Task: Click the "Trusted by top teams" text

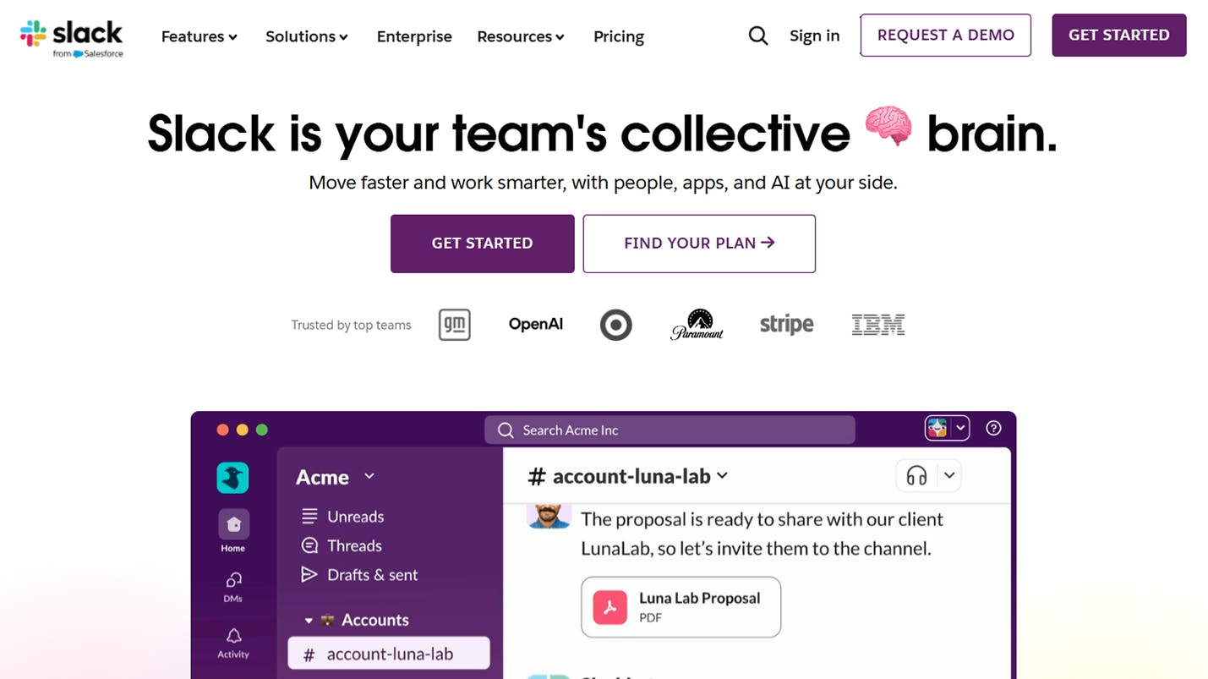Action: coord(351,326)
